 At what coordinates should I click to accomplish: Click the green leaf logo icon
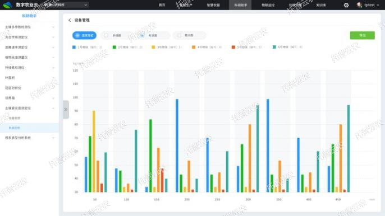coord(8,5)
